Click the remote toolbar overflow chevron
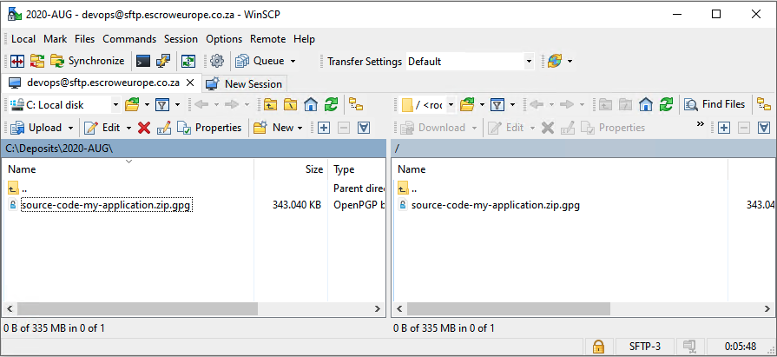This screenshot has width=777, height=357. (x=701, y=124)
